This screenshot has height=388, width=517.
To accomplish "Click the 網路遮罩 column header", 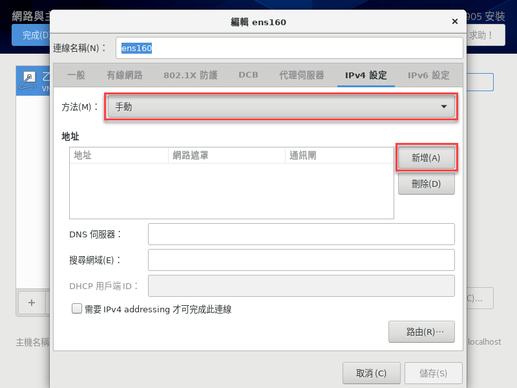I will (x=227, y=155).
